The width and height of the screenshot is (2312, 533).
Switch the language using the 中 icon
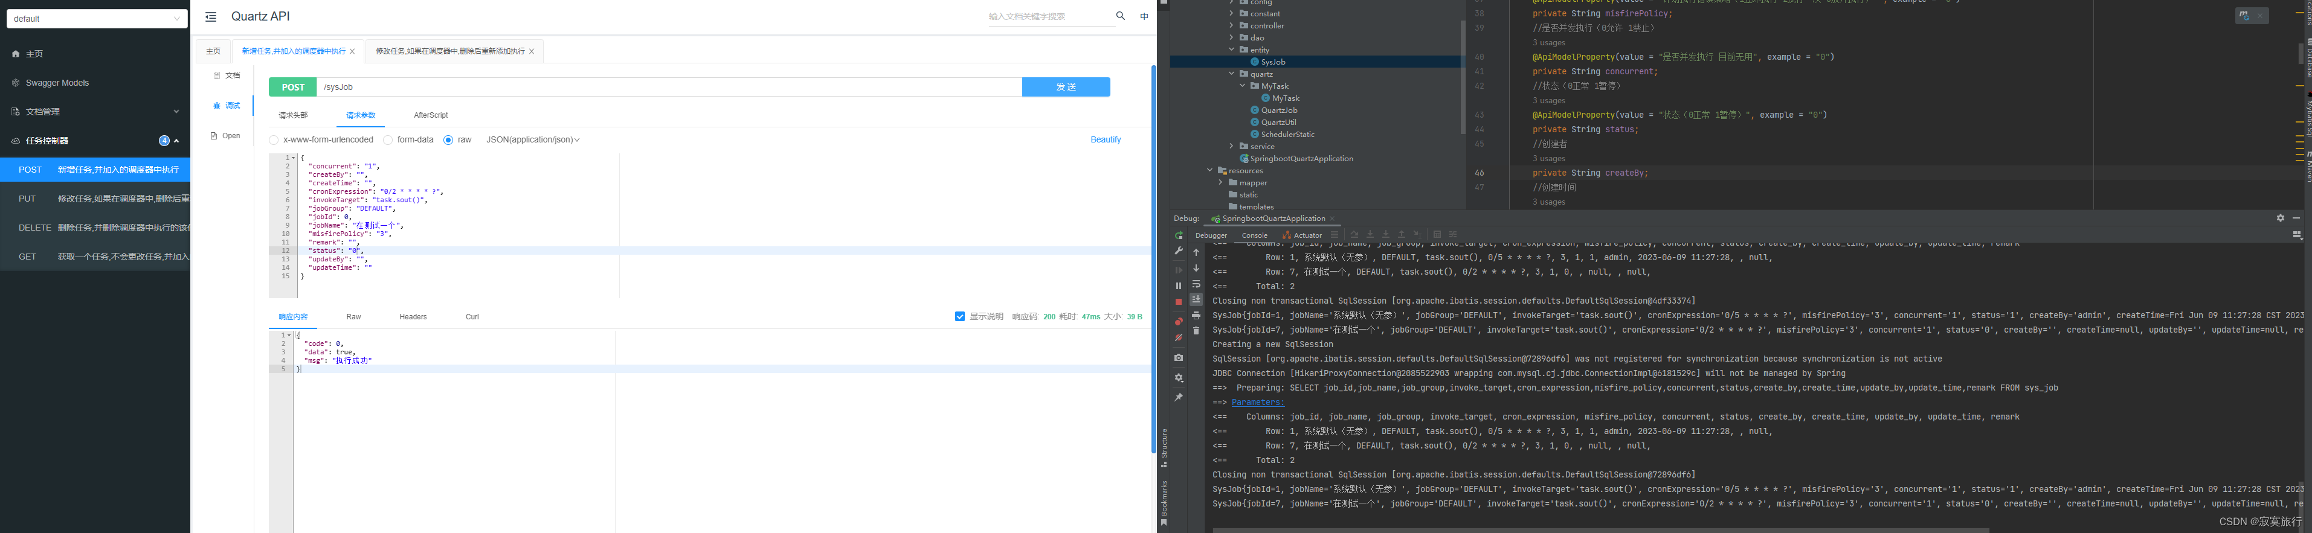tap(1144, 16)
